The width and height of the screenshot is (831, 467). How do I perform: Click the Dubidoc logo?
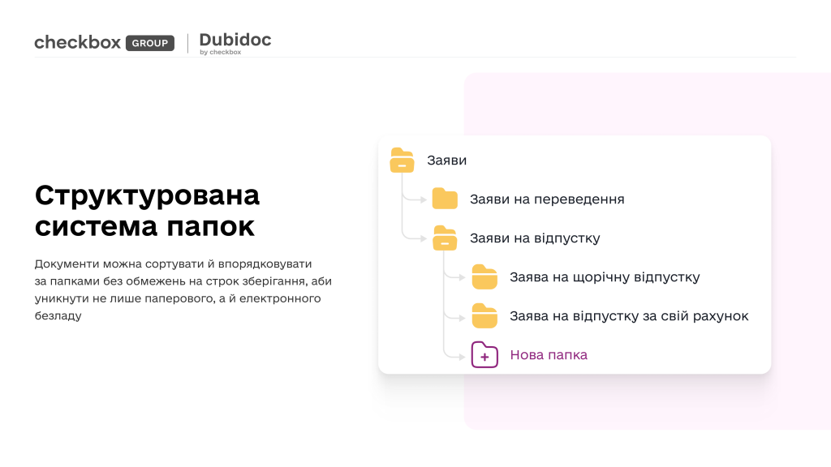(x=235, y=40)
